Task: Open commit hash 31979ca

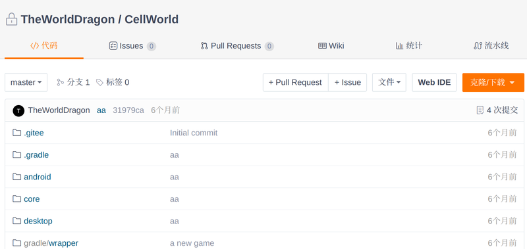Action: tap(128, 110)
